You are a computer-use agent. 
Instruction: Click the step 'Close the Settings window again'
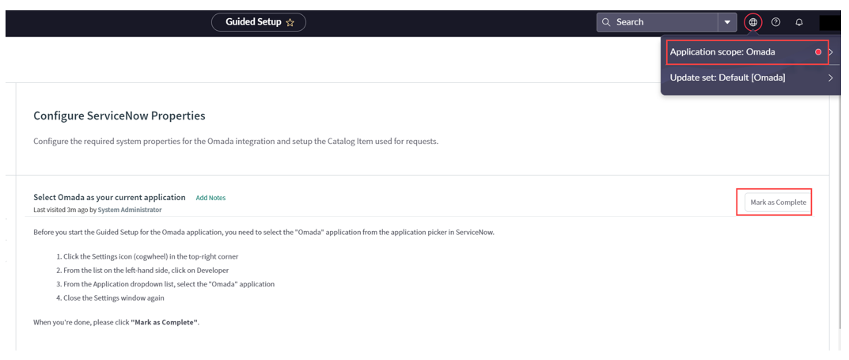tap(111, 297)
